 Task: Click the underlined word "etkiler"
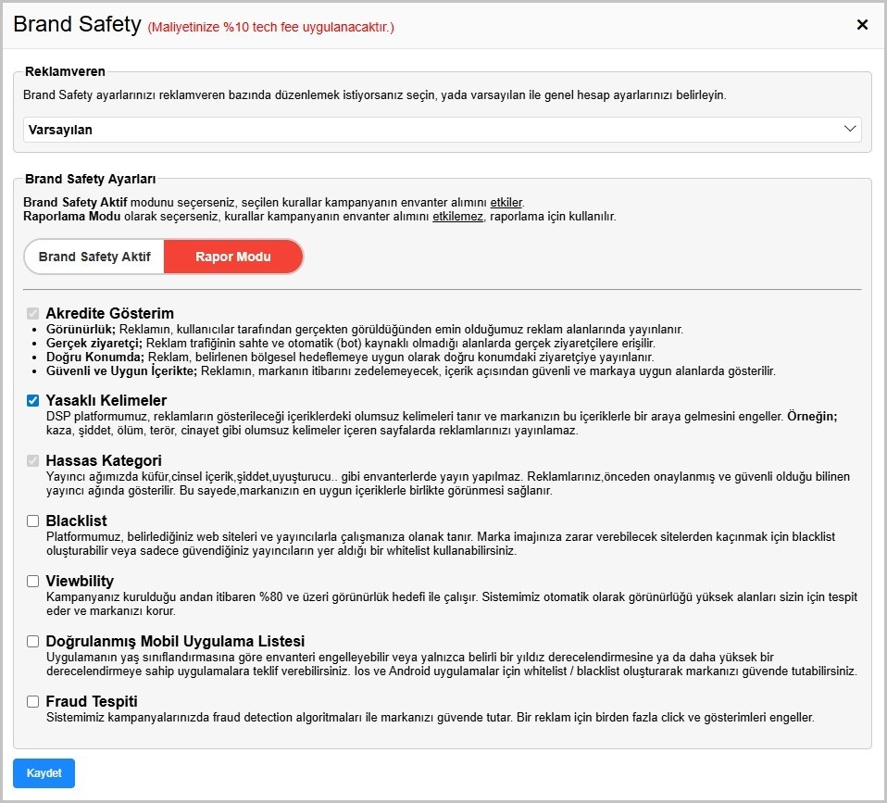506,202
